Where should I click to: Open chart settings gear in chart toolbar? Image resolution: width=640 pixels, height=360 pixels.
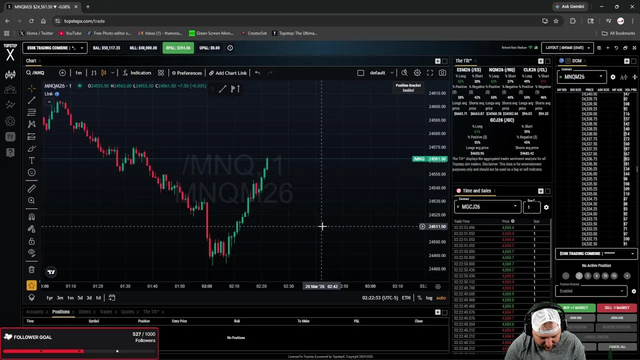point(417,73)
